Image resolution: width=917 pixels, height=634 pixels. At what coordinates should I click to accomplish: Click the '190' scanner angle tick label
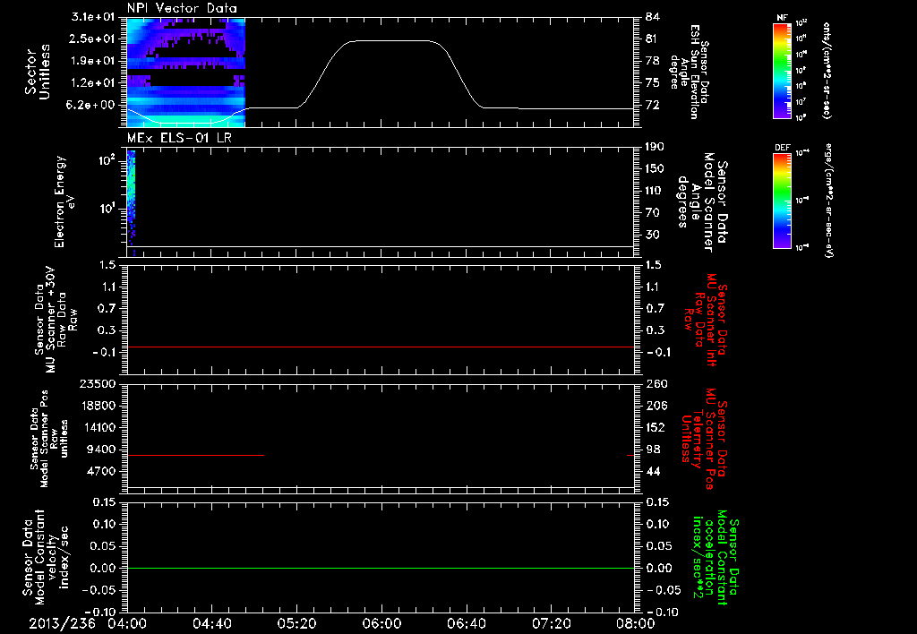(x=655, y=147)
